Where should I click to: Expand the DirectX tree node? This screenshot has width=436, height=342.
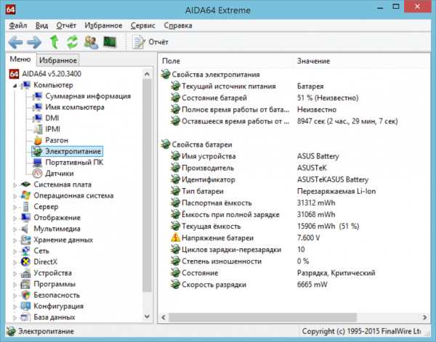click(x=15, y=262)
